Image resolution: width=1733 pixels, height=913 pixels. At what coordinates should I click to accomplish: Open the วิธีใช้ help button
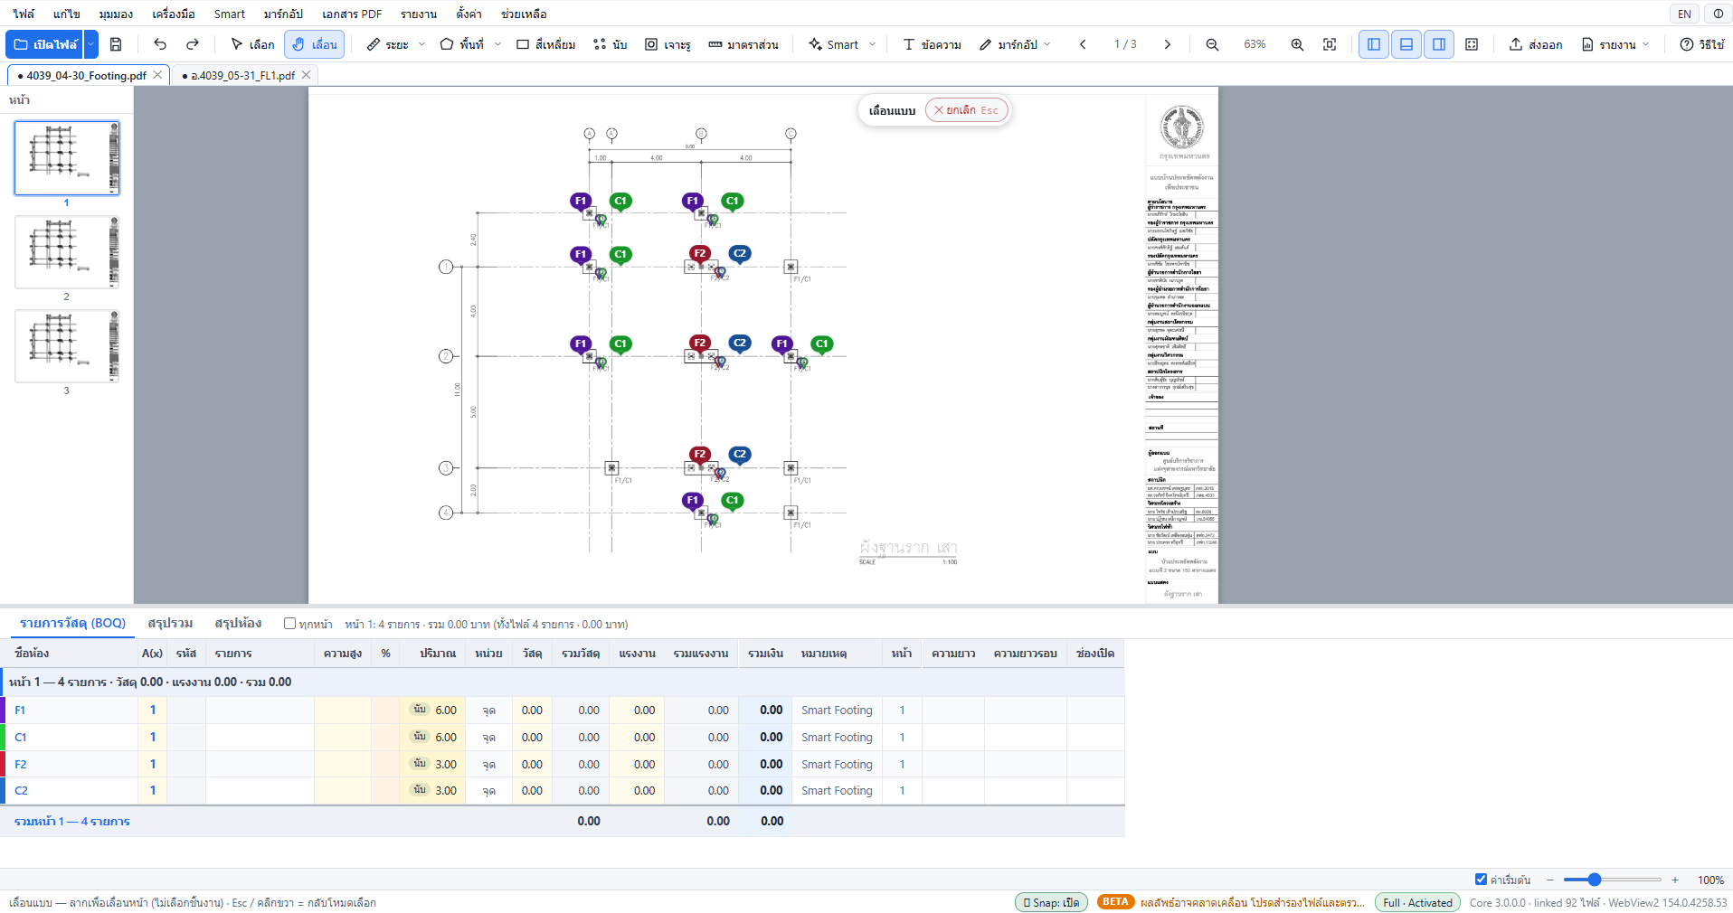[x=1702, y=44]
